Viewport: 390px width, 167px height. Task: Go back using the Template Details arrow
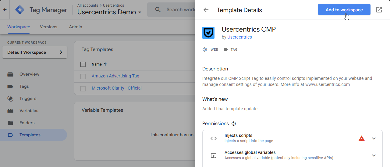[x=206, y=10]
